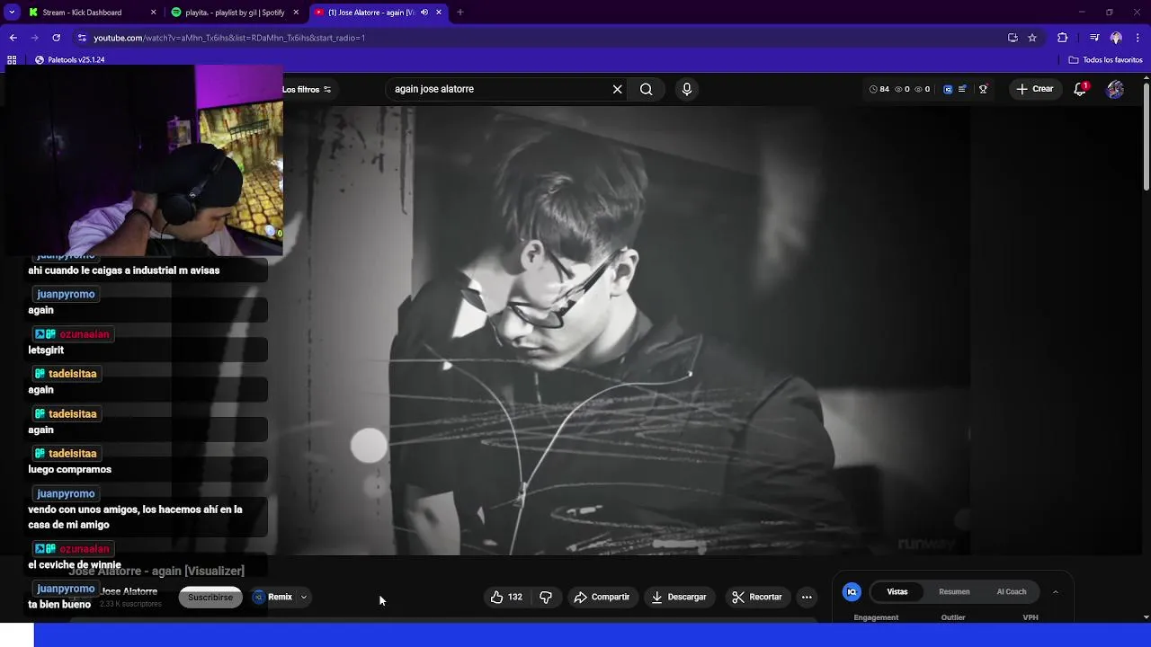
Task: Mute audio on the YouTube tab
Action: (424, 13)
